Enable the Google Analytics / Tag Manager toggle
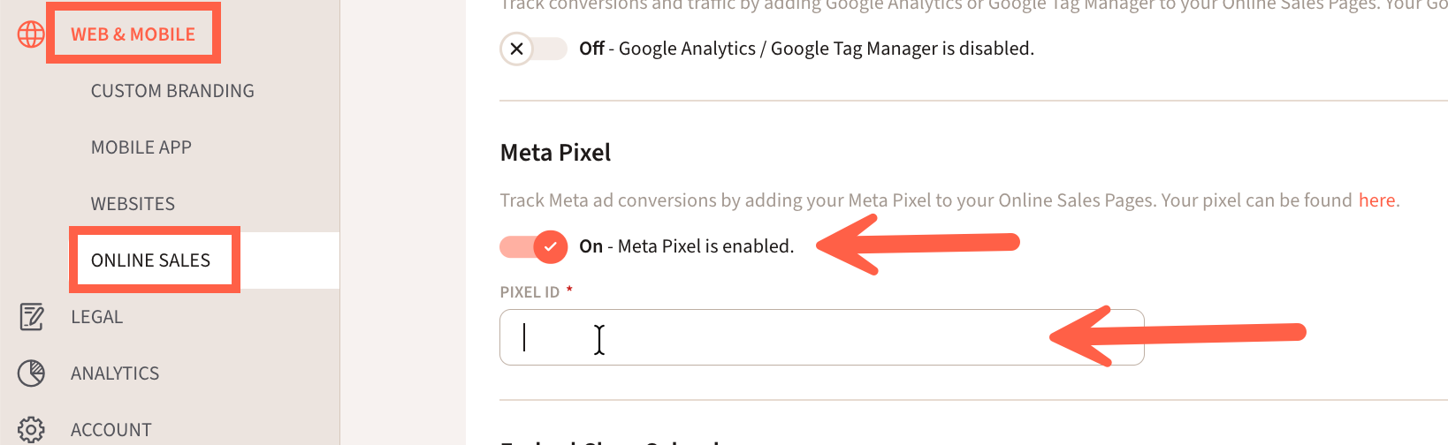The width and height of the screenshot is (1448, 445). point(533,49)
